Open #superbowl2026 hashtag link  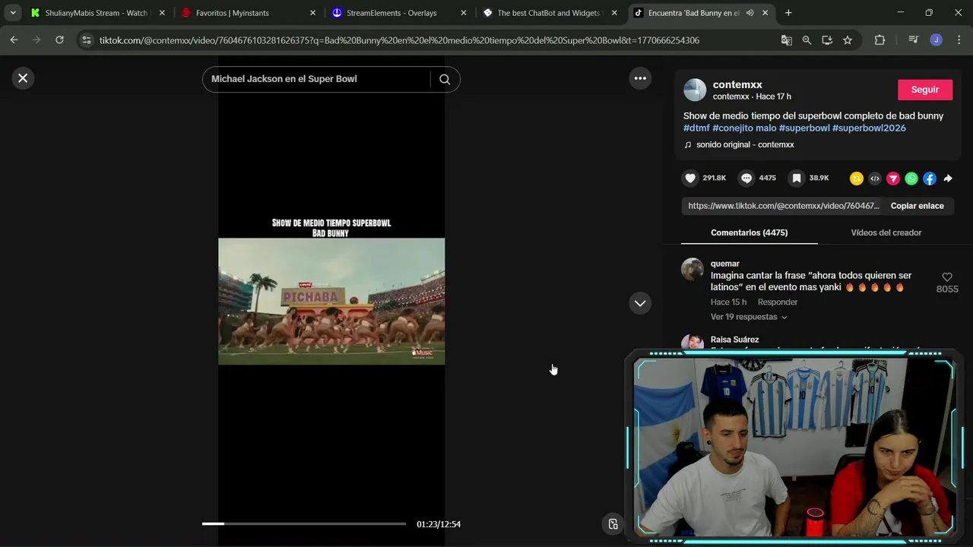coord(869,128)
